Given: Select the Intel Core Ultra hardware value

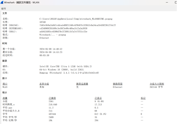Looking at the screenshot, I should (x=66, y=66).
